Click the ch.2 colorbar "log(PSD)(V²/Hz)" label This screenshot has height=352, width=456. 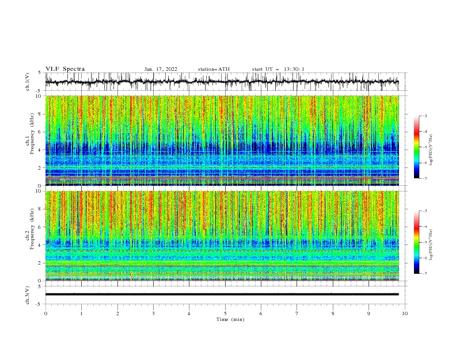(x=431, y=244)
